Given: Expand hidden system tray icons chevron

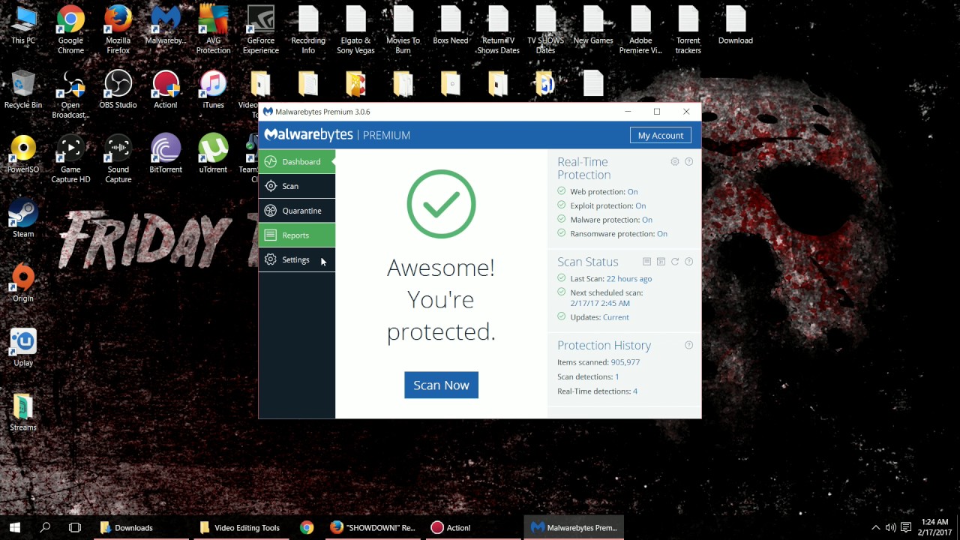Looking at the screenshot, I should point(875,528).
